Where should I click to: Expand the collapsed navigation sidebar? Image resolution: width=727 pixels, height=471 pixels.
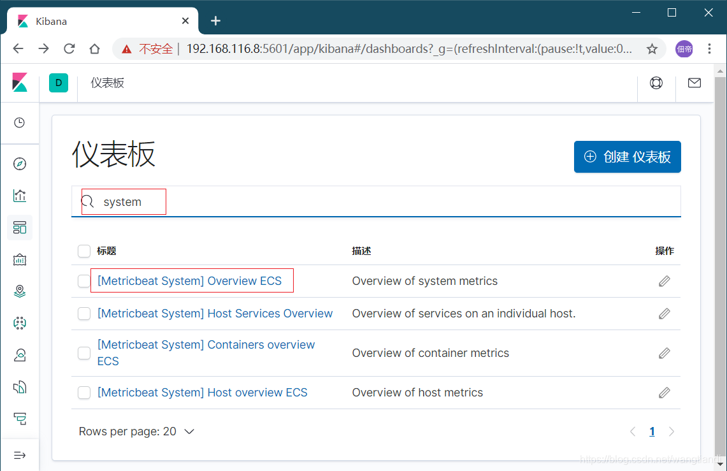(x=20, y=454)
